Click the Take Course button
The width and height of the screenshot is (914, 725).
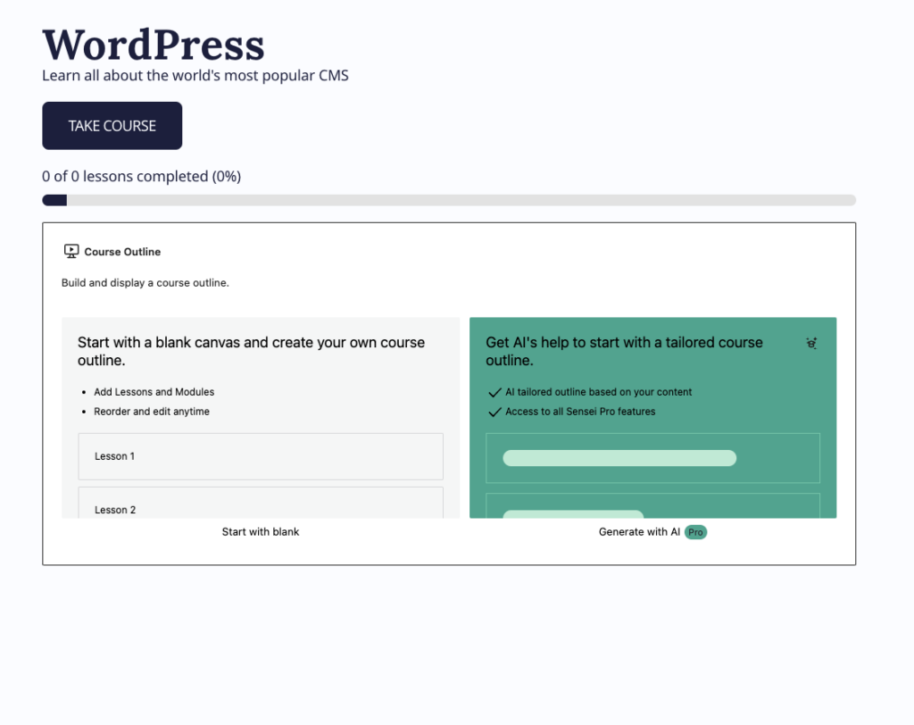pyautogui.click(x=112, y=126)
